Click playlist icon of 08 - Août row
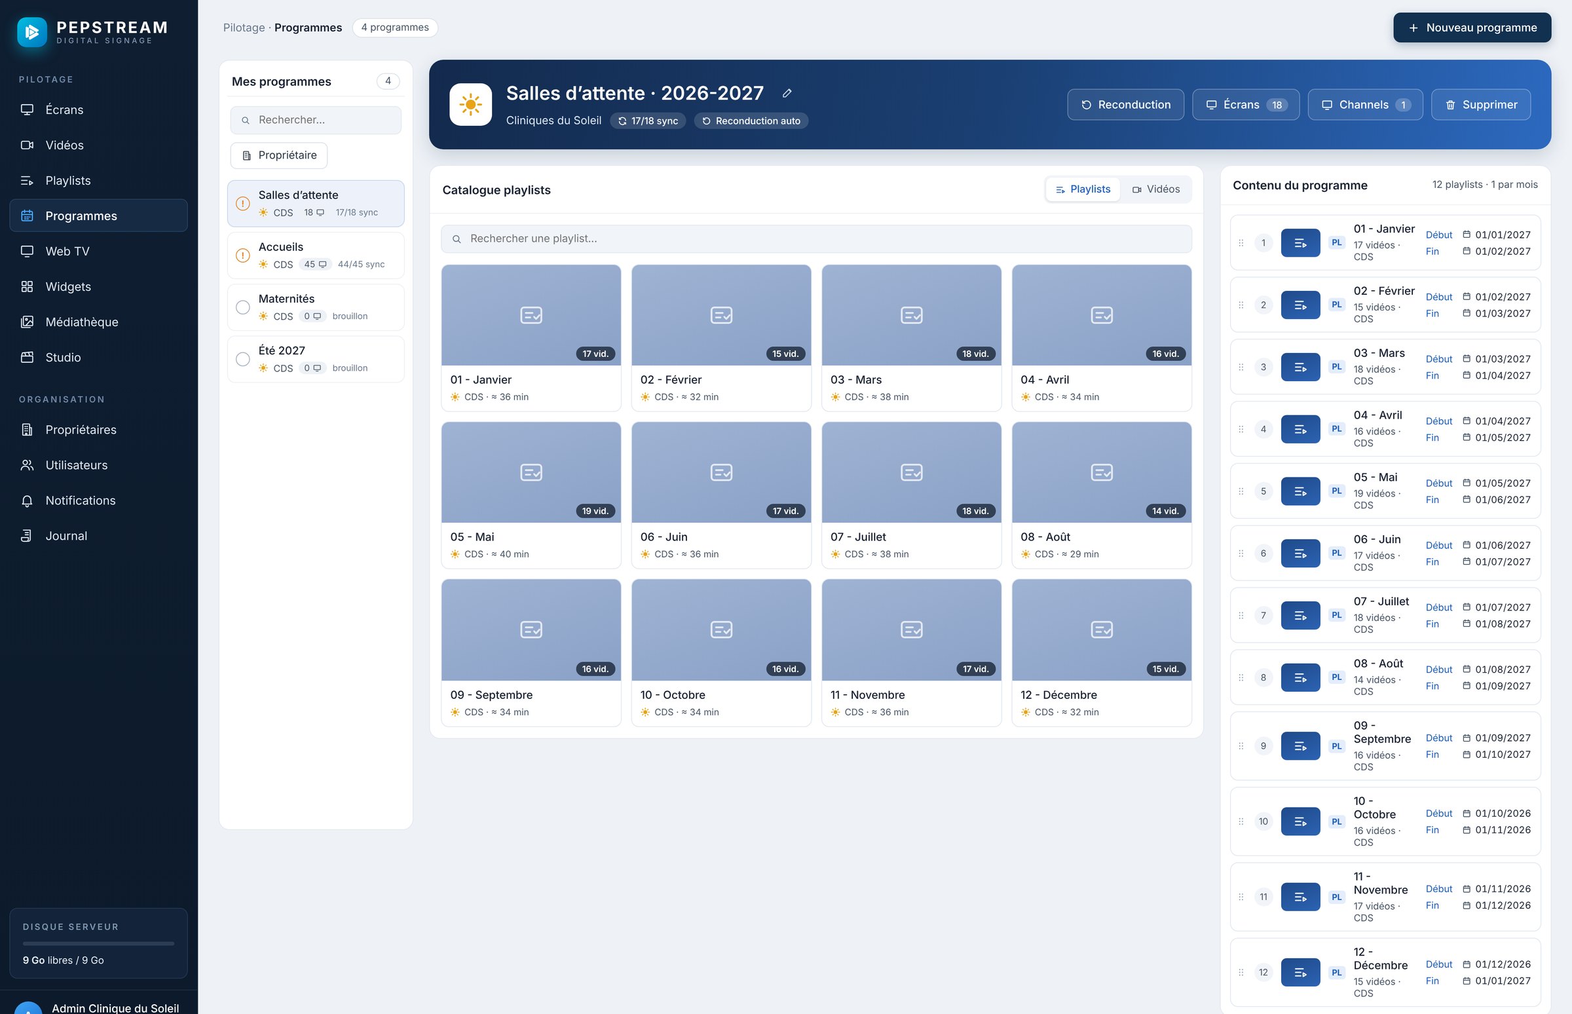This screenshot has height=1014, width=1572. point(1300,677)
